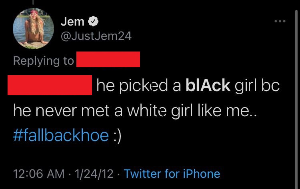This screenshot has width=300, height=189.
Task: Open the #fallbackhoe hashtag
Action: click(x=61, y=135)
